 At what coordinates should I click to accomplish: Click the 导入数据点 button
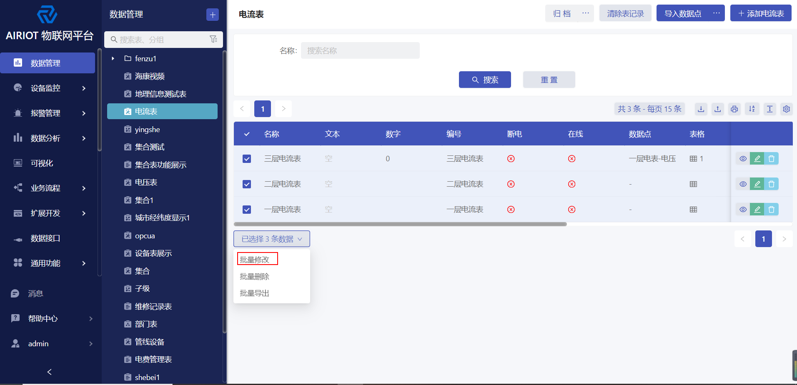pos(683,13)
